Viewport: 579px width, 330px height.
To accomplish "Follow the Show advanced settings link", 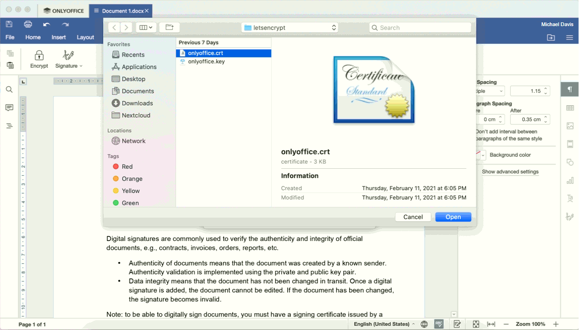I will pos(510,172).
